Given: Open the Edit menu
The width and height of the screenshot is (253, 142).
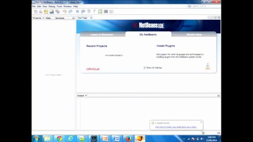Looking at the screenshot, I should pyautogui.click(x=39, y=6).
